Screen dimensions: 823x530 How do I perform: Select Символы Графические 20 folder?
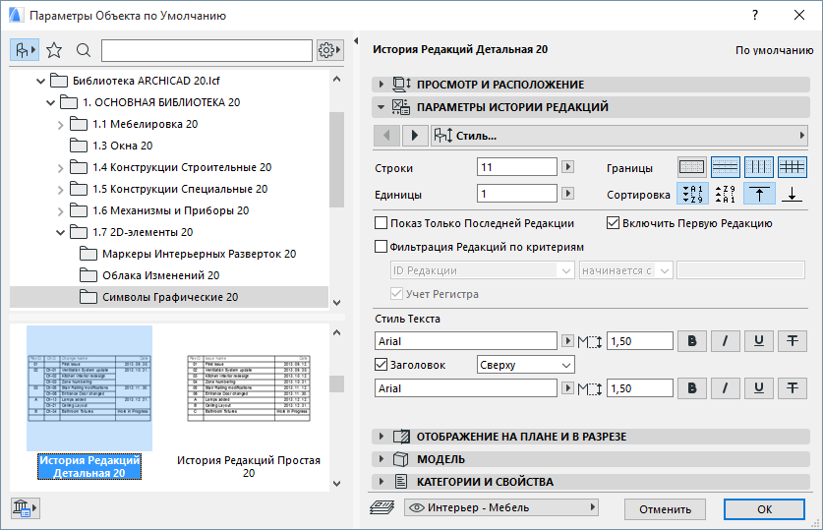coord(170,297)
